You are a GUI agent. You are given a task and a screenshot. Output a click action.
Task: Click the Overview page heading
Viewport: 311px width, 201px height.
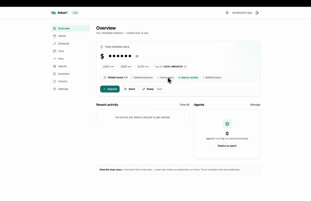tap(106, 28)
